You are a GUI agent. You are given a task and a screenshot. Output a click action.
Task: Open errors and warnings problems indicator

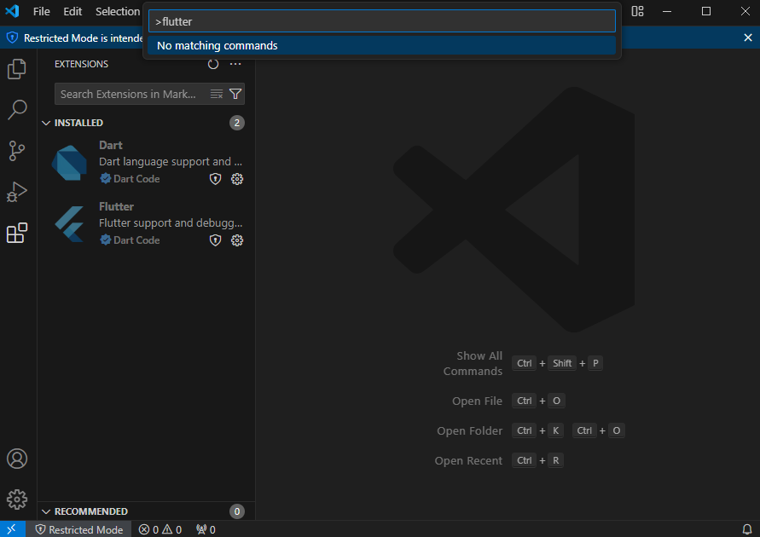tap(160, 529)
